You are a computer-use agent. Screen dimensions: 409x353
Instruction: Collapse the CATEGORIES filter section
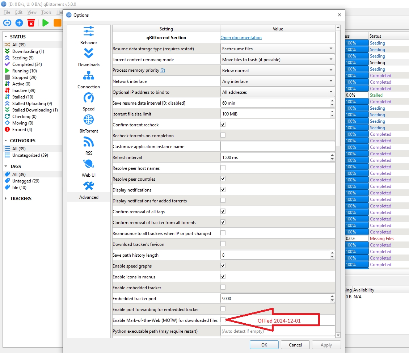coord(6,140)
